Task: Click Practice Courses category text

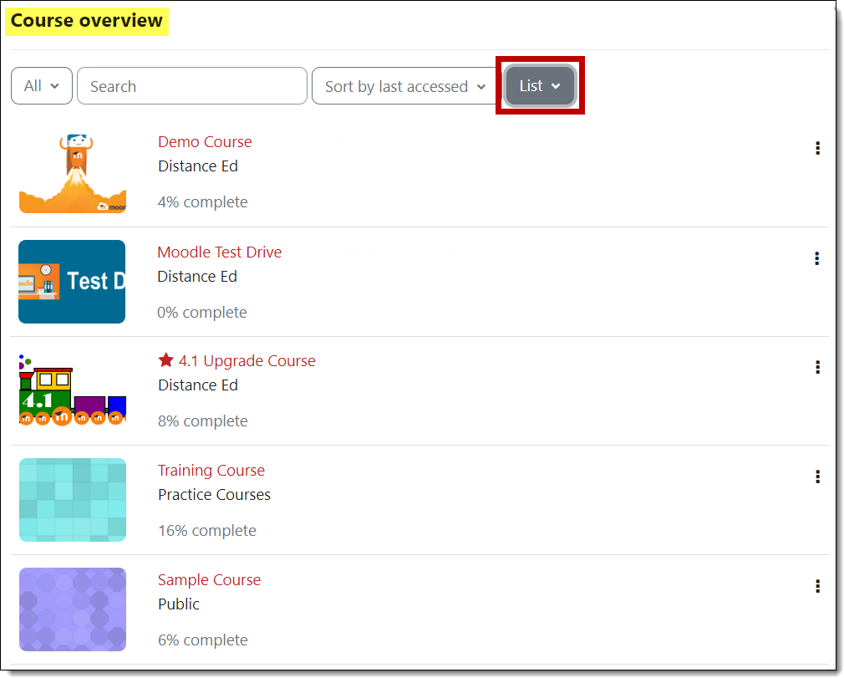Action: (214, 494)
